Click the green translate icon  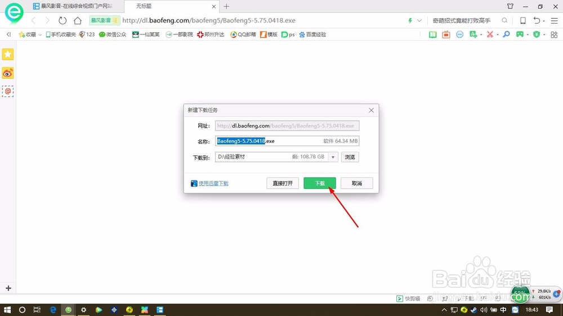473,34
